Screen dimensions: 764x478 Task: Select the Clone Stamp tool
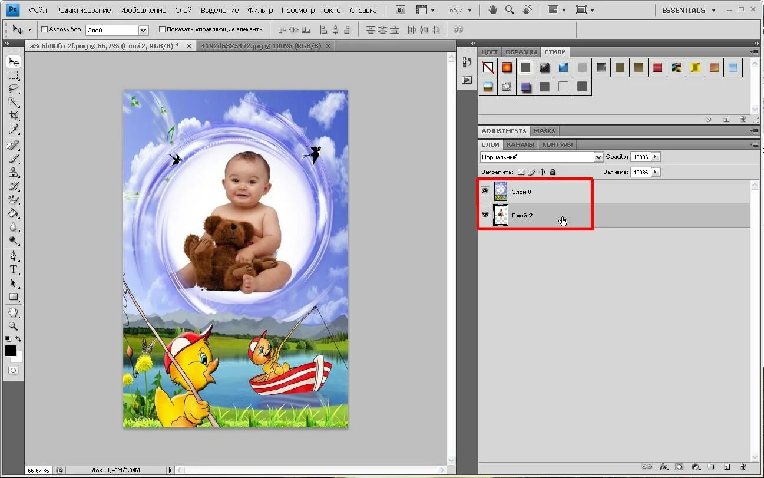(x=13, y=172)
